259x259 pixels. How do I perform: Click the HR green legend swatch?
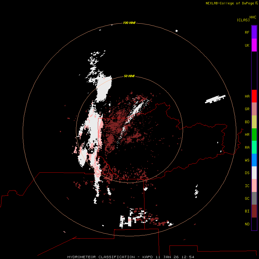pyautogui.click(x=254, y=135)
